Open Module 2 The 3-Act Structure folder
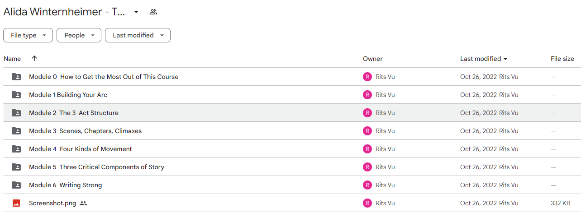The width and height of the screenshot is (581, 222). click(74, 113)
